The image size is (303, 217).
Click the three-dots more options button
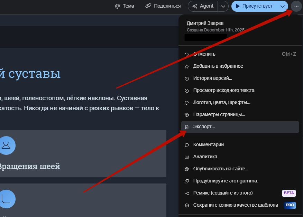coord(296,6)
